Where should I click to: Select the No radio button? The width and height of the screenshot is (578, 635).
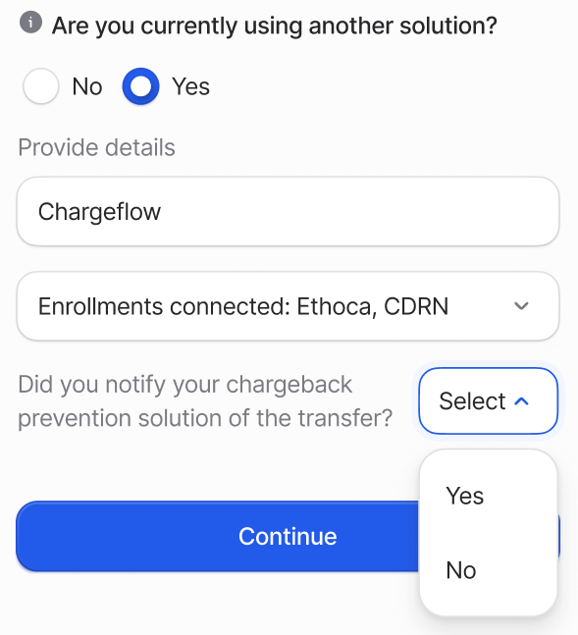click(41, 86)
